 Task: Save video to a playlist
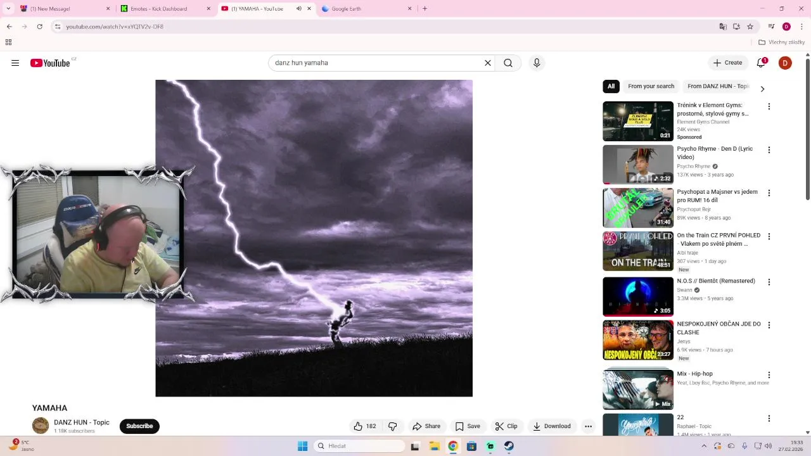(x=468, y=426)
